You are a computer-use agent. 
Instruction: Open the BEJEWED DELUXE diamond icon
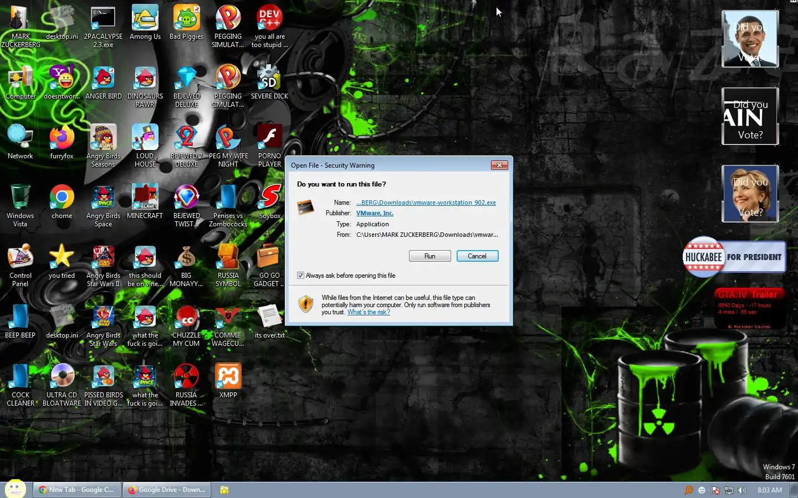pyautogui.click(x=186, y=85)
